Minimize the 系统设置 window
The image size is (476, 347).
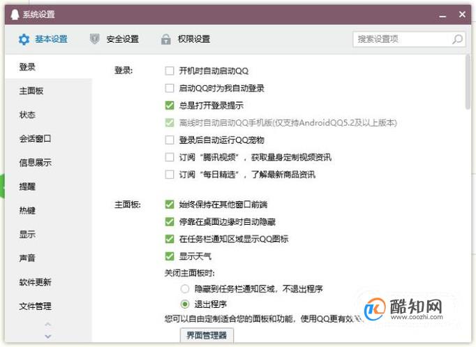[442, 16]
